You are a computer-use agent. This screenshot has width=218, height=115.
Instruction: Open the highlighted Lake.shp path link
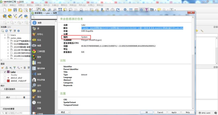tap(132, 28)
